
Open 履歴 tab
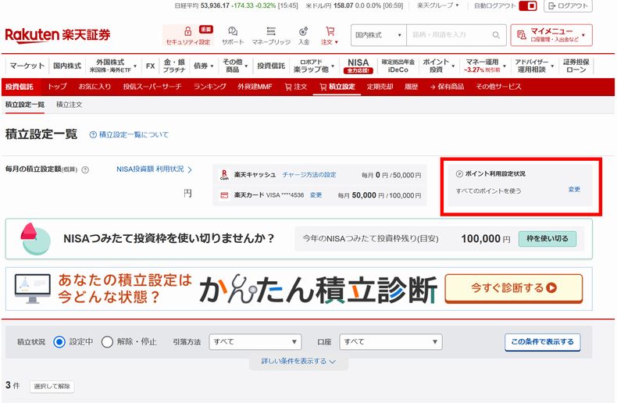pyautogui.click(x=411, y=87)
